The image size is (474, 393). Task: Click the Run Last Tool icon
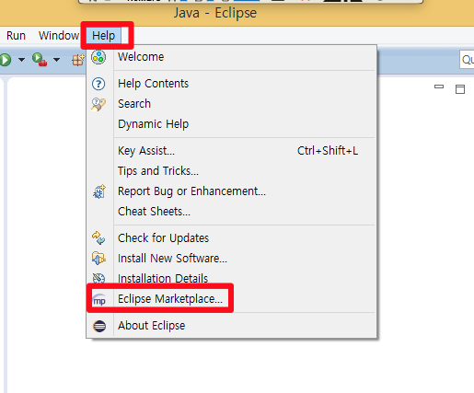[x=40, y=60]
